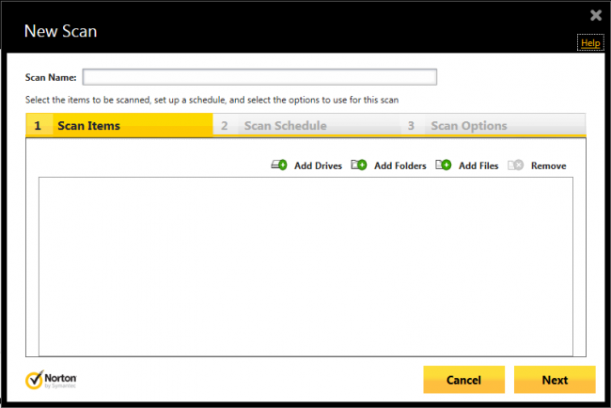Click the Norton by Symantec logo
611x408 pixels.
[x=47, y=380]
